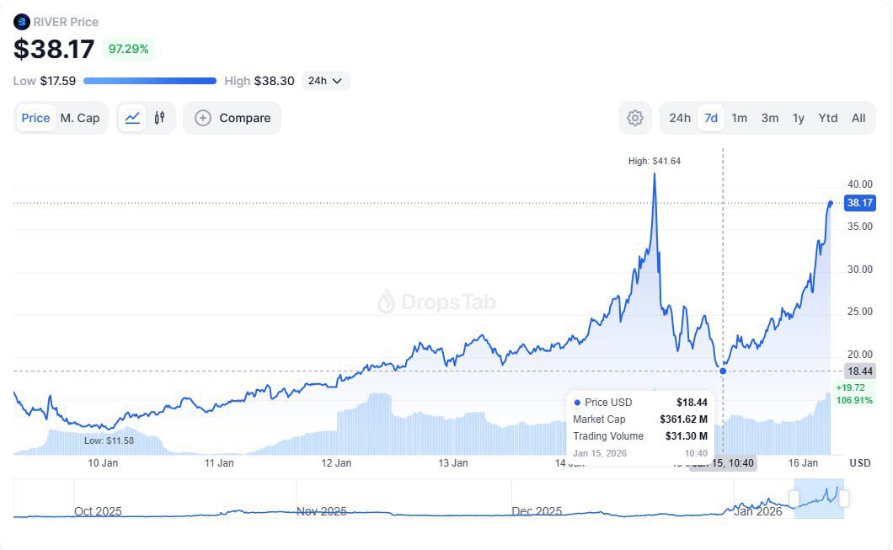
Task: Click the highlighted navigator range window
Action: (818, 499)
